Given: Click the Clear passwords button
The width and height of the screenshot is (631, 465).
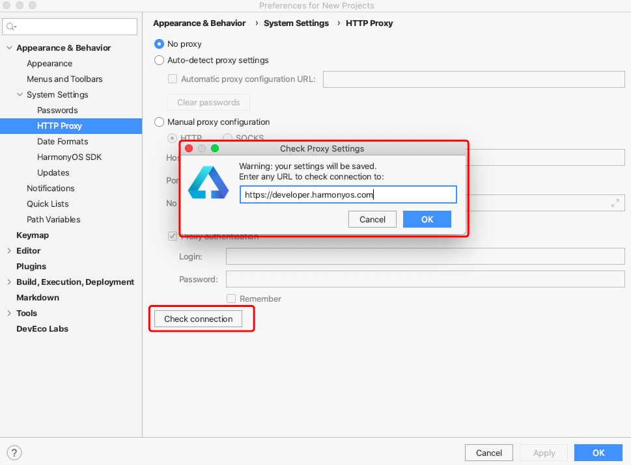Looking at the screenshot, I should tap(208, 103).
